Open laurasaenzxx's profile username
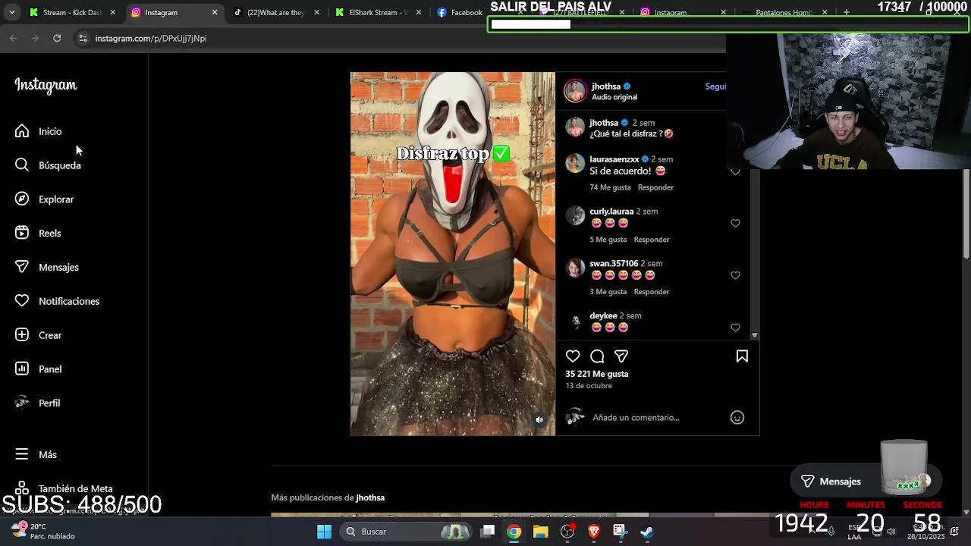Screen dimensions: 971x546 pyautogui.click(x=614, y=159)
